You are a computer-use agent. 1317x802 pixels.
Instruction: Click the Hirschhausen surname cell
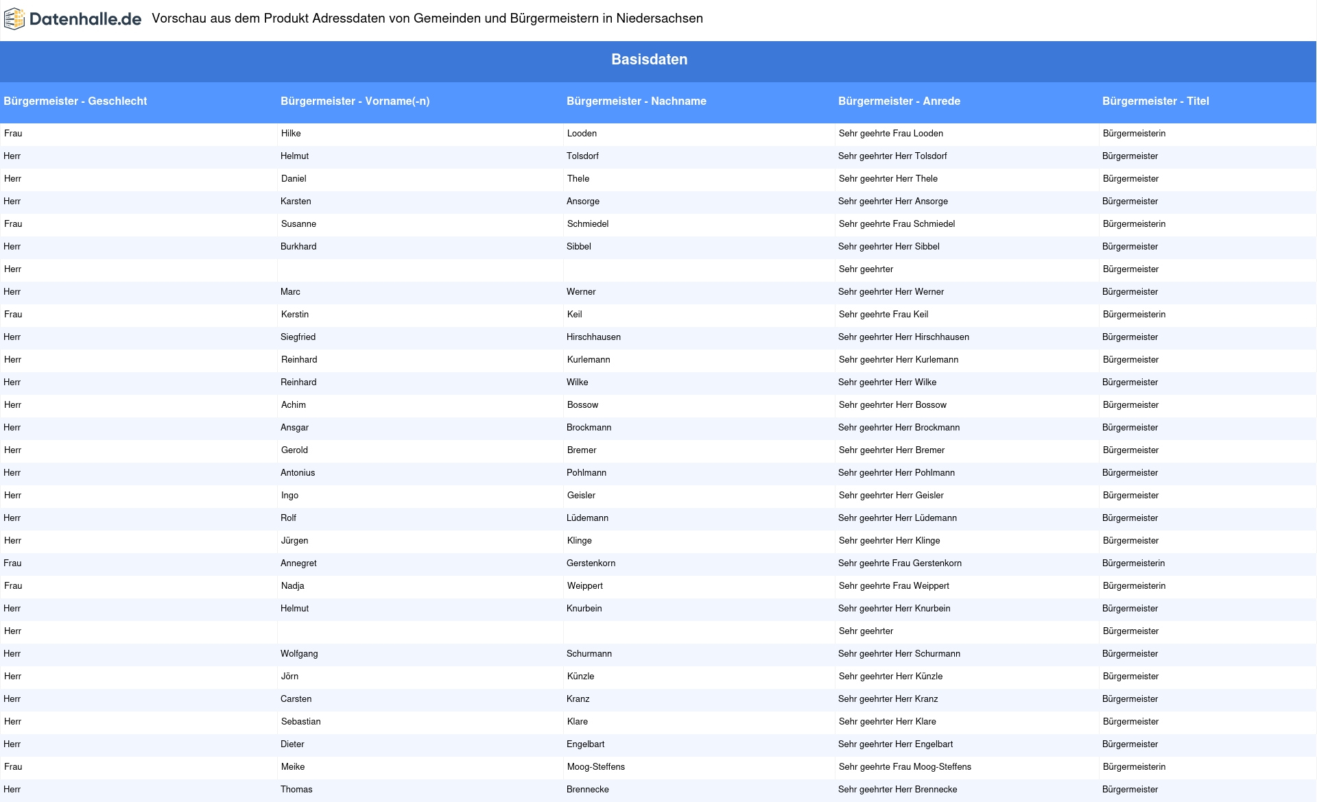tap(593, 337)
